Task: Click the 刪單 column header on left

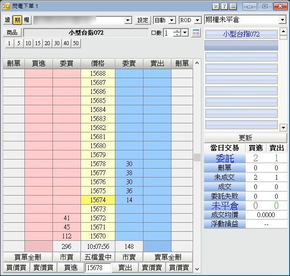Action: tap(14, 64)
